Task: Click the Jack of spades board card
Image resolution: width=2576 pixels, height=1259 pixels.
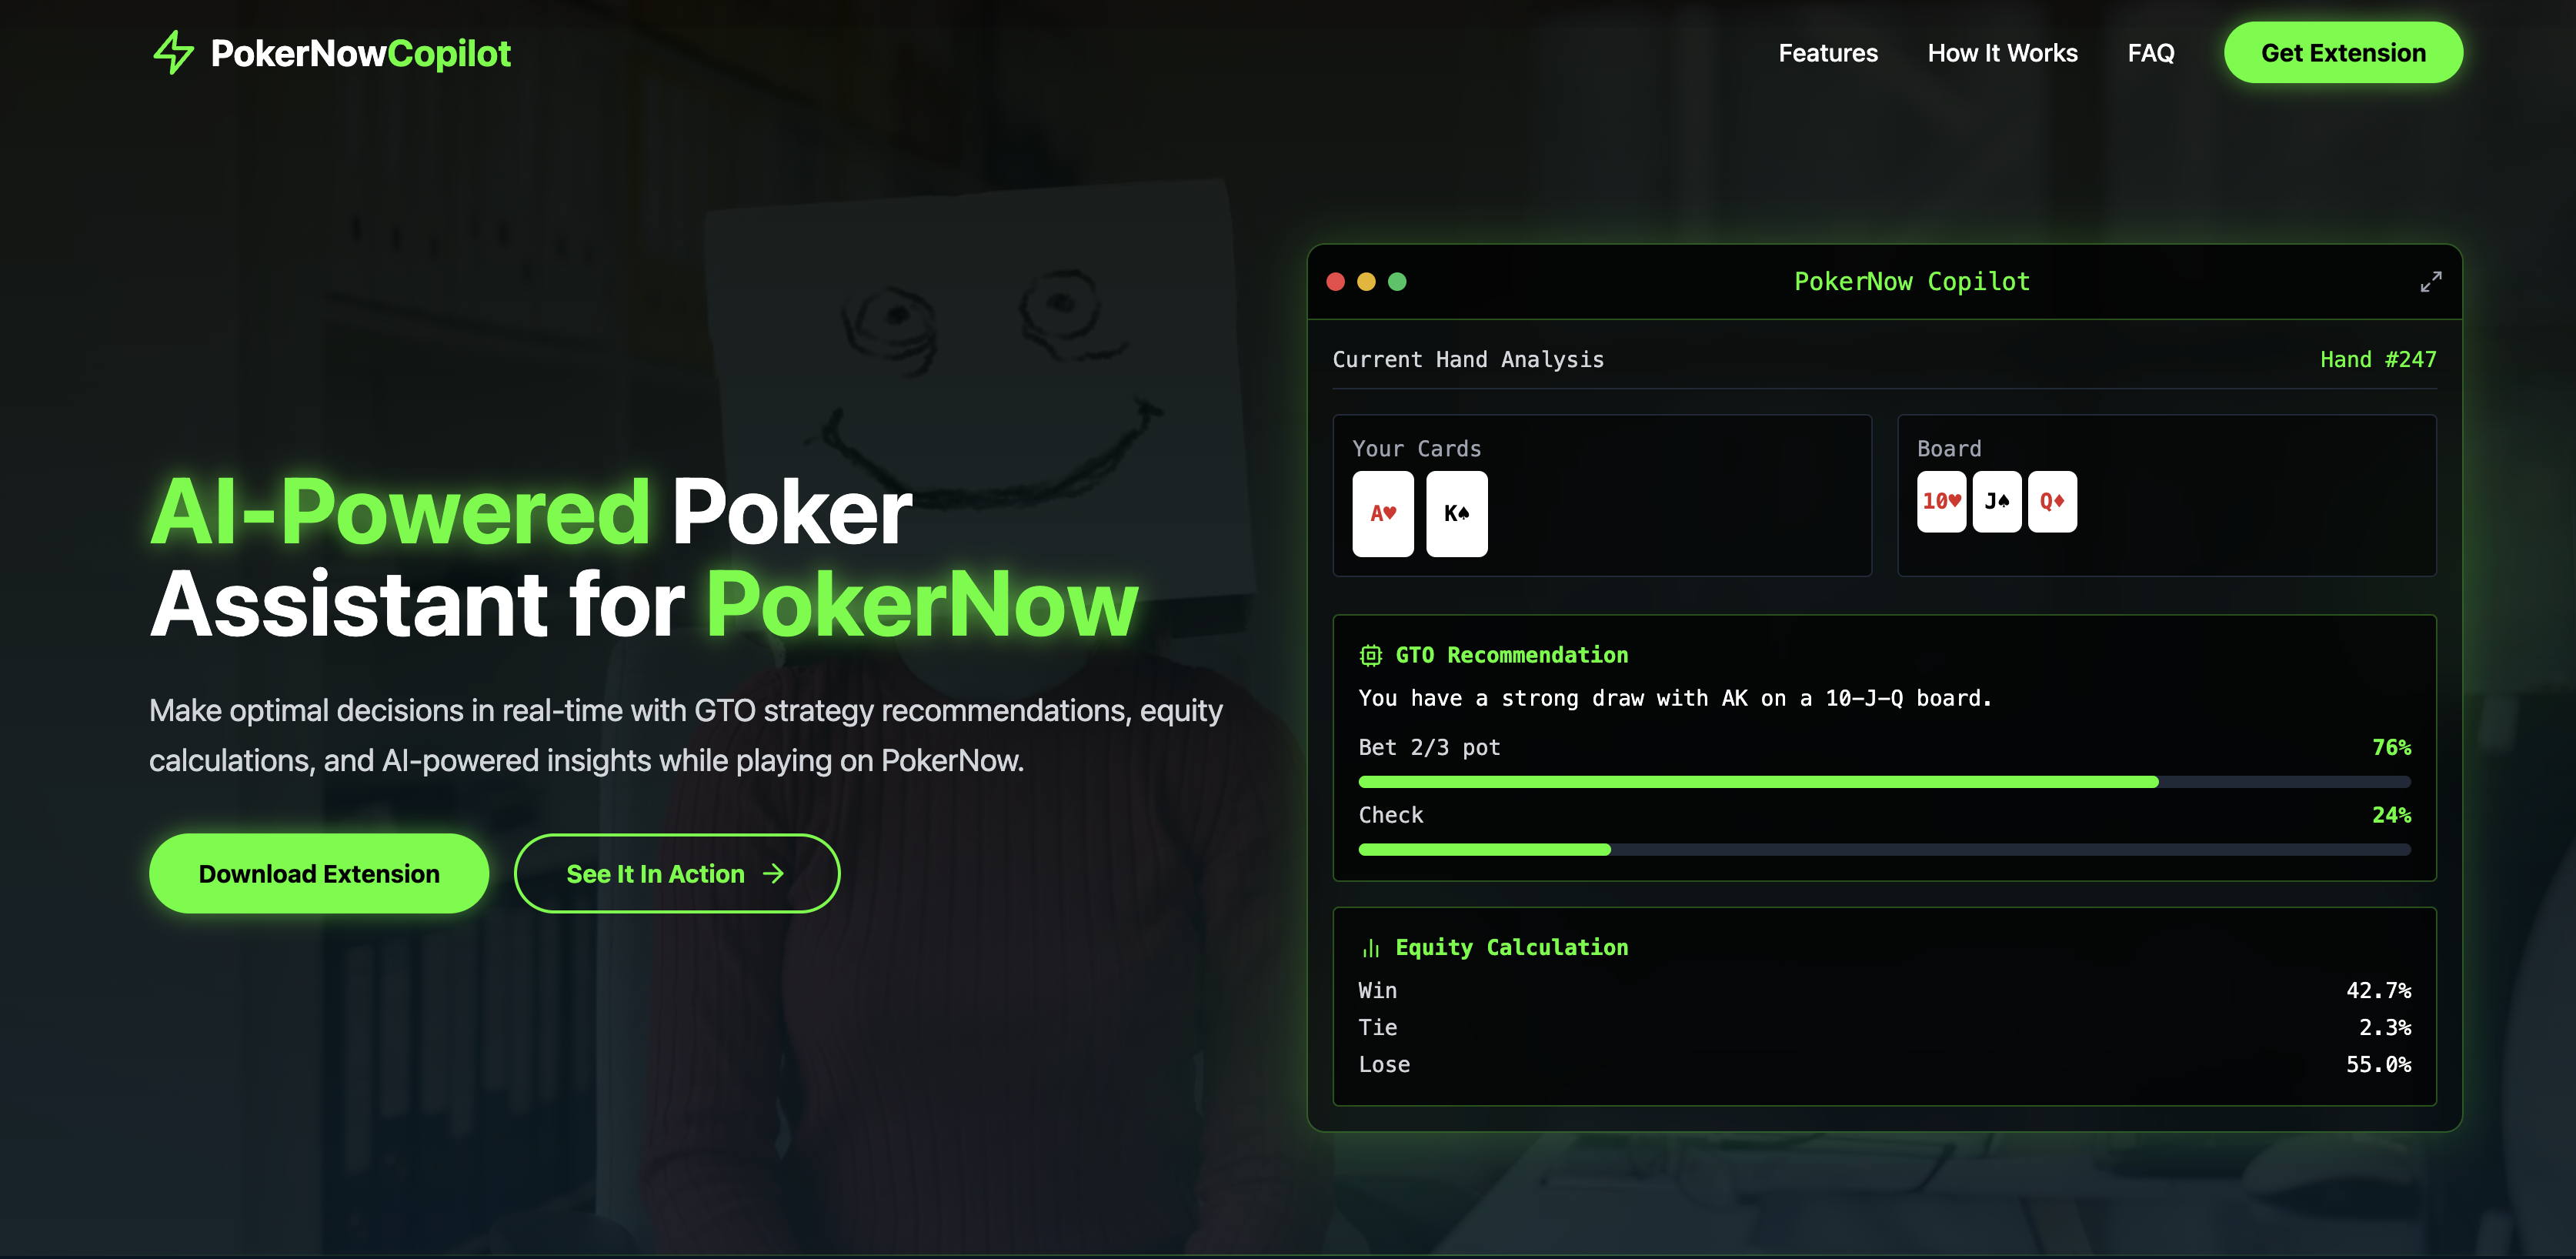Action: point(1997,502)
